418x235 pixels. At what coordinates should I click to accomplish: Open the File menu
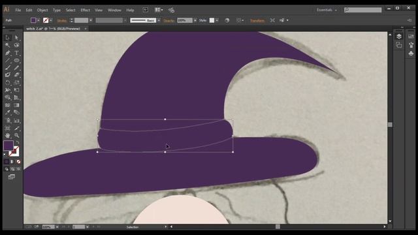[x=18, y=10]
